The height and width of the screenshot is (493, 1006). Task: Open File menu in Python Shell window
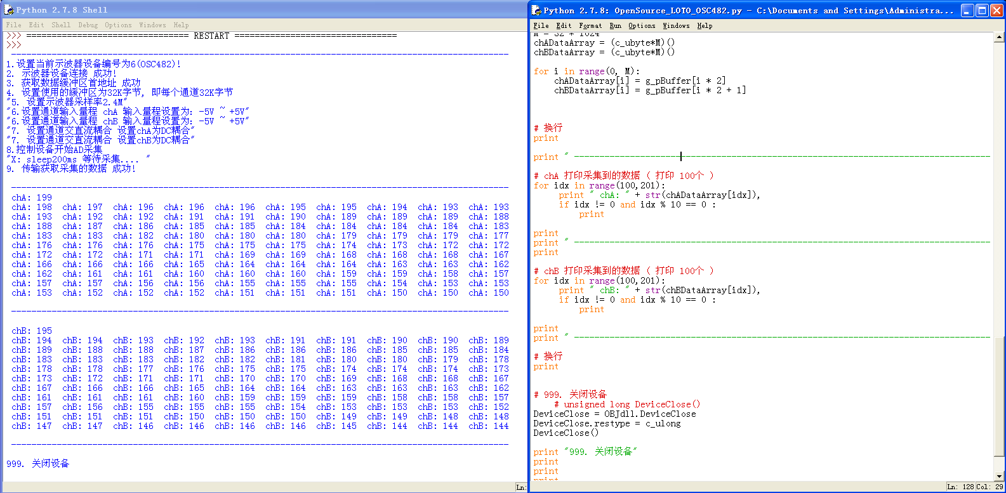coord(13,25)
